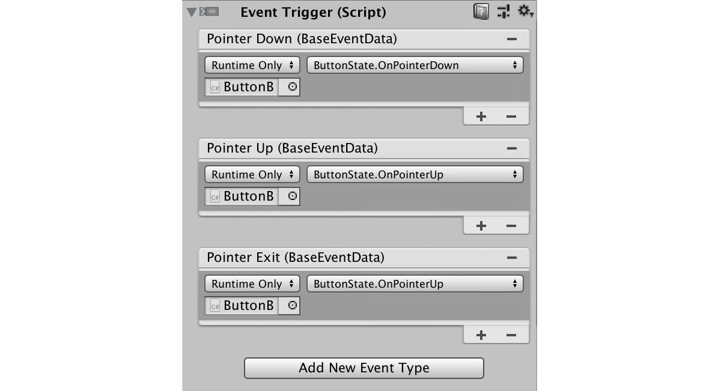The image size is (721, 391).
Task: Collapse the Event Trigger component foldout
Action: click(191, 12)
